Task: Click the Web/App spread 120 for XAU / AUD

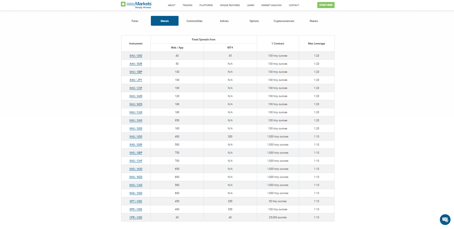Action: pyautogui.click(x=177, y=96)
